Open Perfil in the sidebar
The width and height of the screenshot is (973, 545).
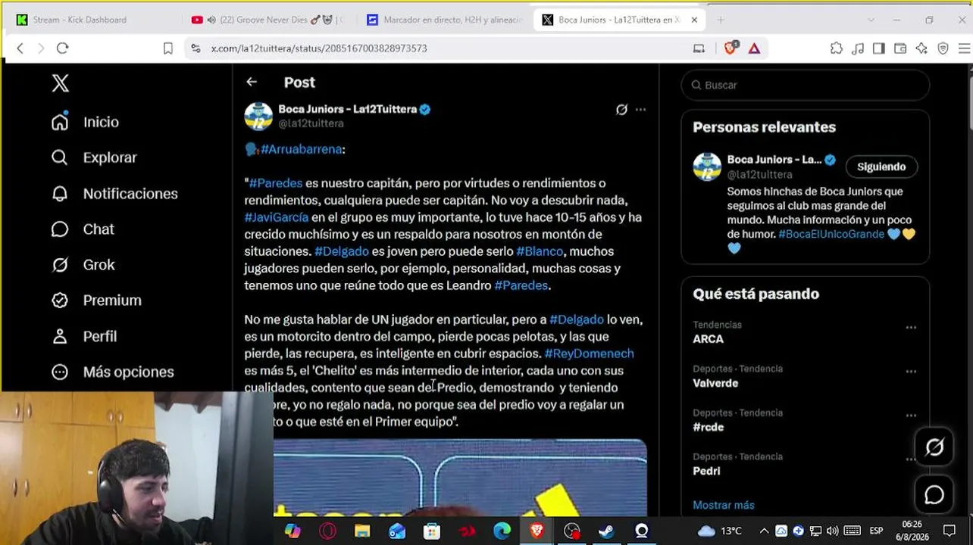83,336
